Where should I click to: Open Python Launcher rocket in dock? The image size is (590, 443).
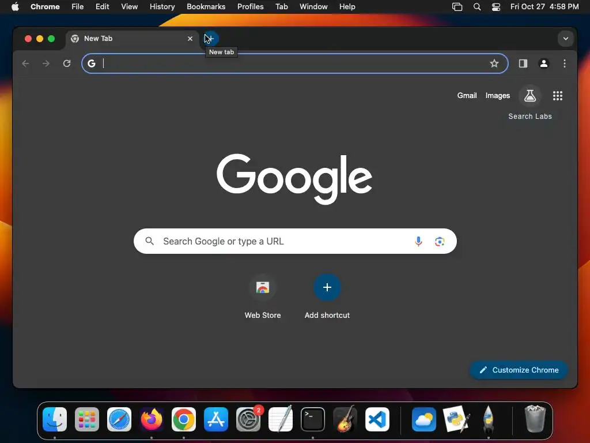click(x=488, y=419)
